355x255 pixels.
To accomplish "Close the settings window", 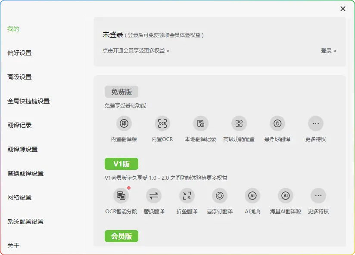I will tap(343, 9).
